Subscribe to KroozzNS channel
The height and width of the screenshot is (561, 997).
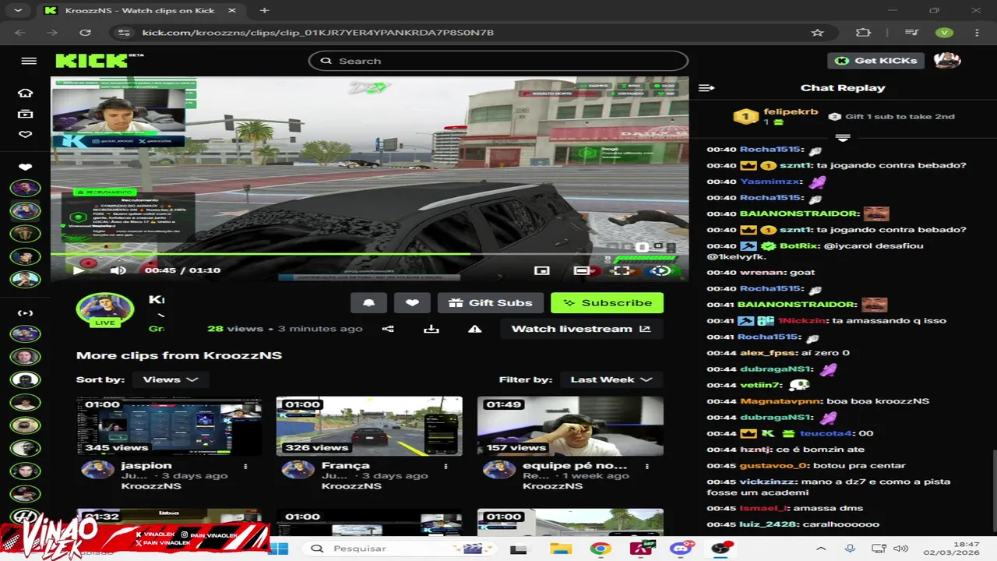point(607,303)
